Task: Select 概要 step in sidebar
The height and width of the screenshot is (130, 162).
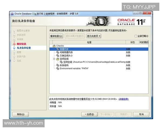Action: tap(19, 52)
